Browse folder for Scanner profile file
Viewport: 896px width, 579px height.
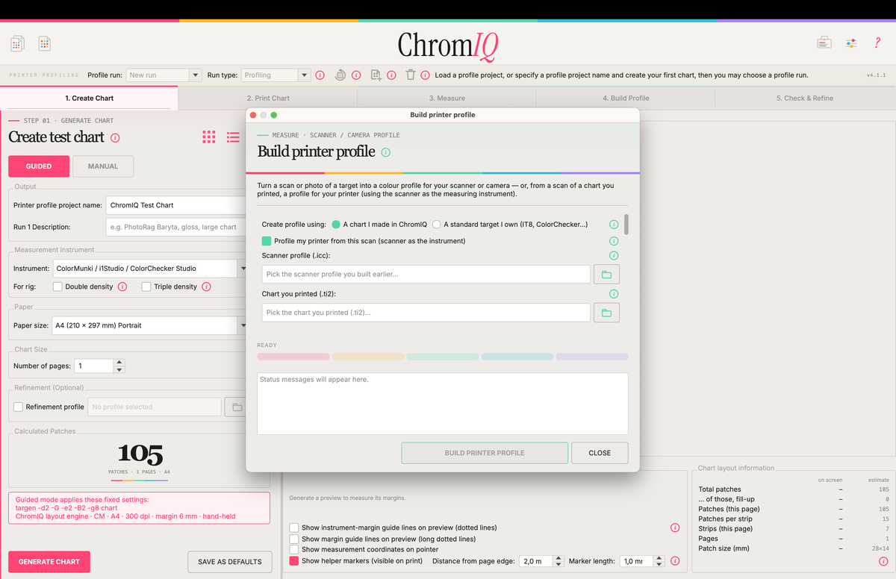606,275
